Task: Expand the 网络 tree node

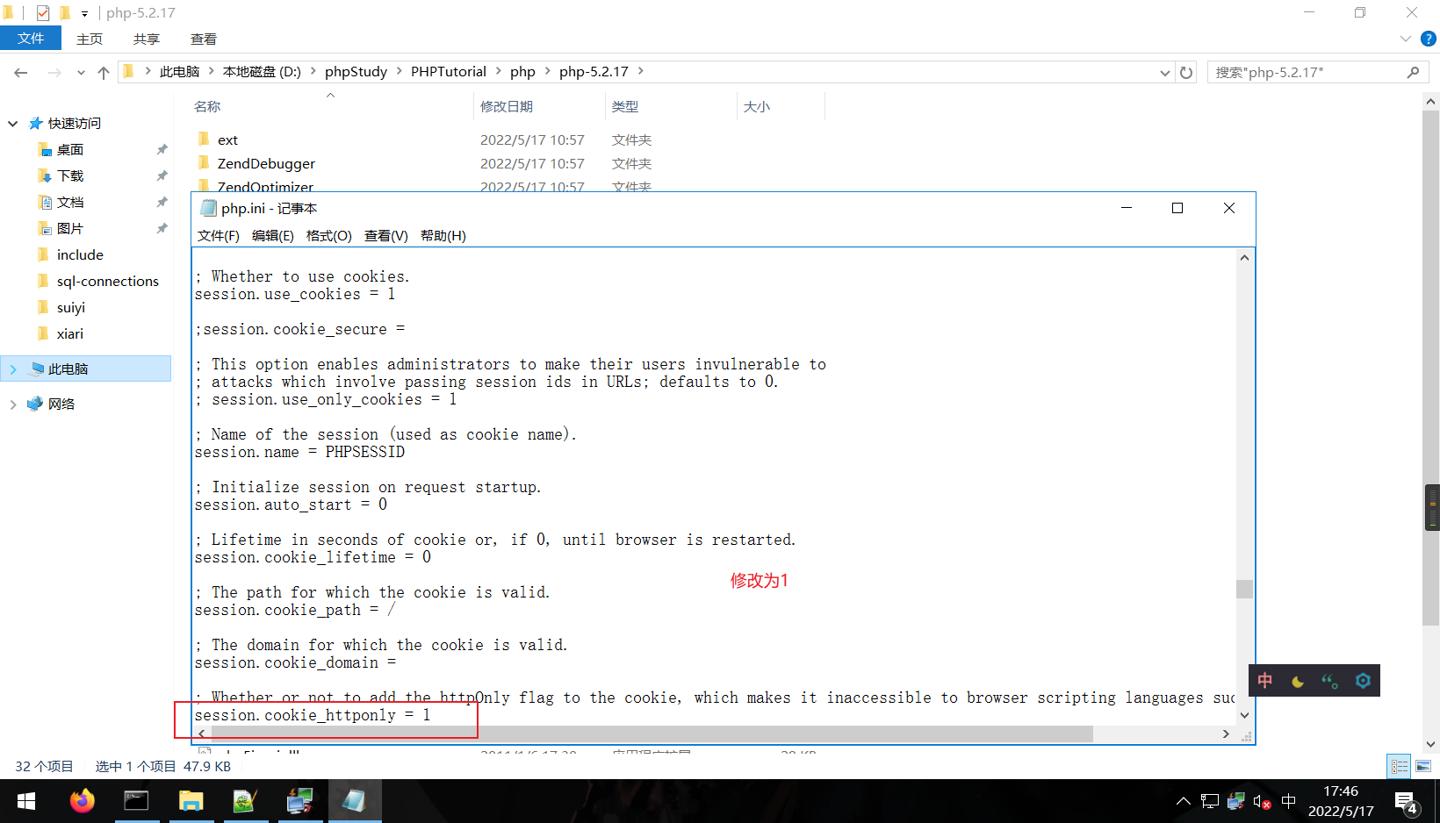Action: (13, 404)
